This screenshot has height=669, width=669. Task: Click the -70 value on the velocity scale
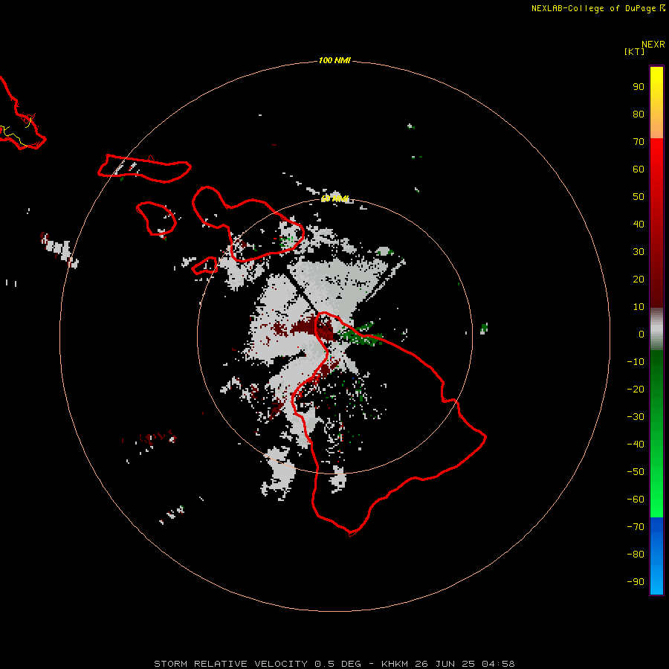click(x=636, y=527)
